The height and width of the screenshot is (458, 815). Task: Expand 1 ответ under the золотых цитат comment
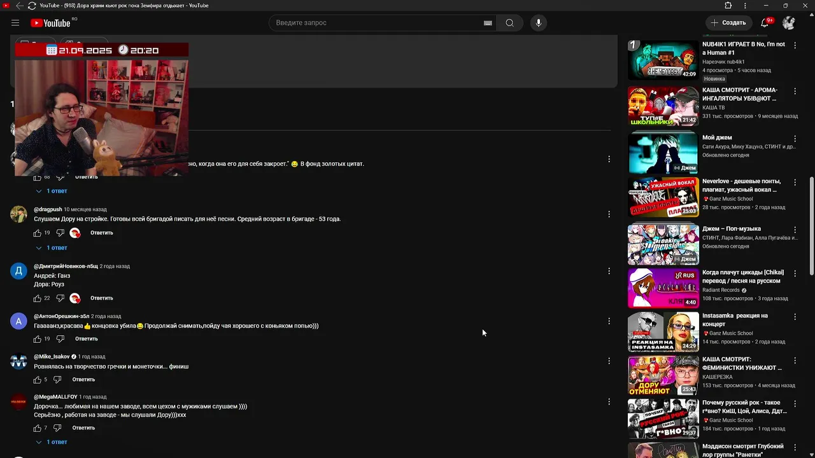[52, 191]
